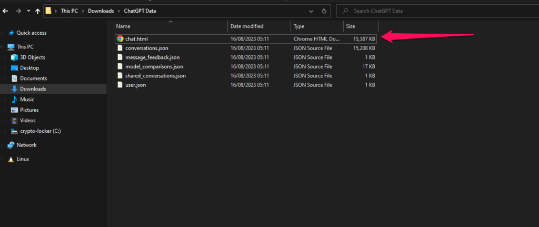The image size is (539, 227).
Task: Select Downloads in the sidebar
Action: [x=33, y=89]
